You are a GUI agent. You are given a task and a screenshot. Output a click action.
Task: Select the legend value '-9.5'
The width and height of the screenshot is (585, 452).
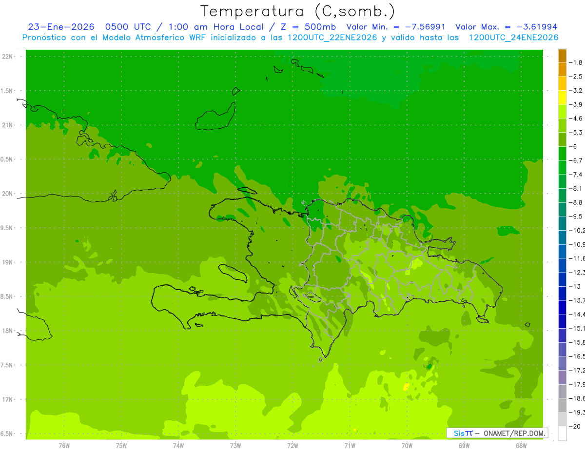click(576, 216)
